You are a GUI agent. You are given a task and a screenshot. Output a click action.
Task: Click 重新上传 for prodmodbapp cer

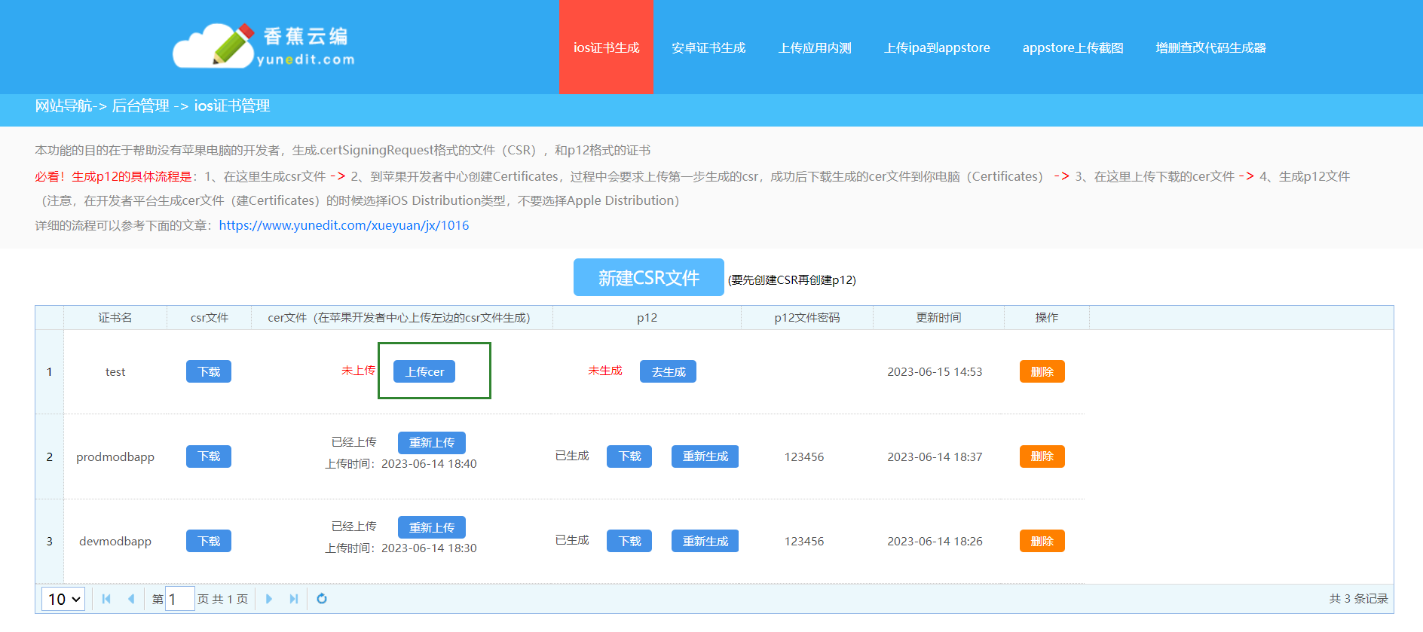[x=432, y=442]
